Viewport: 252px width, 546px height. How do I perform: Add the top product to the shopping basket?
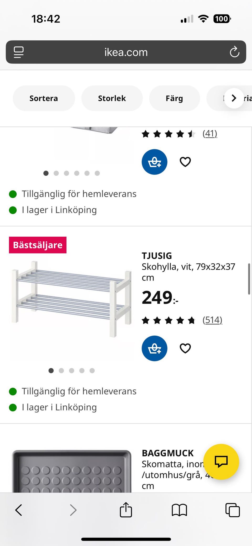[154, 162]
